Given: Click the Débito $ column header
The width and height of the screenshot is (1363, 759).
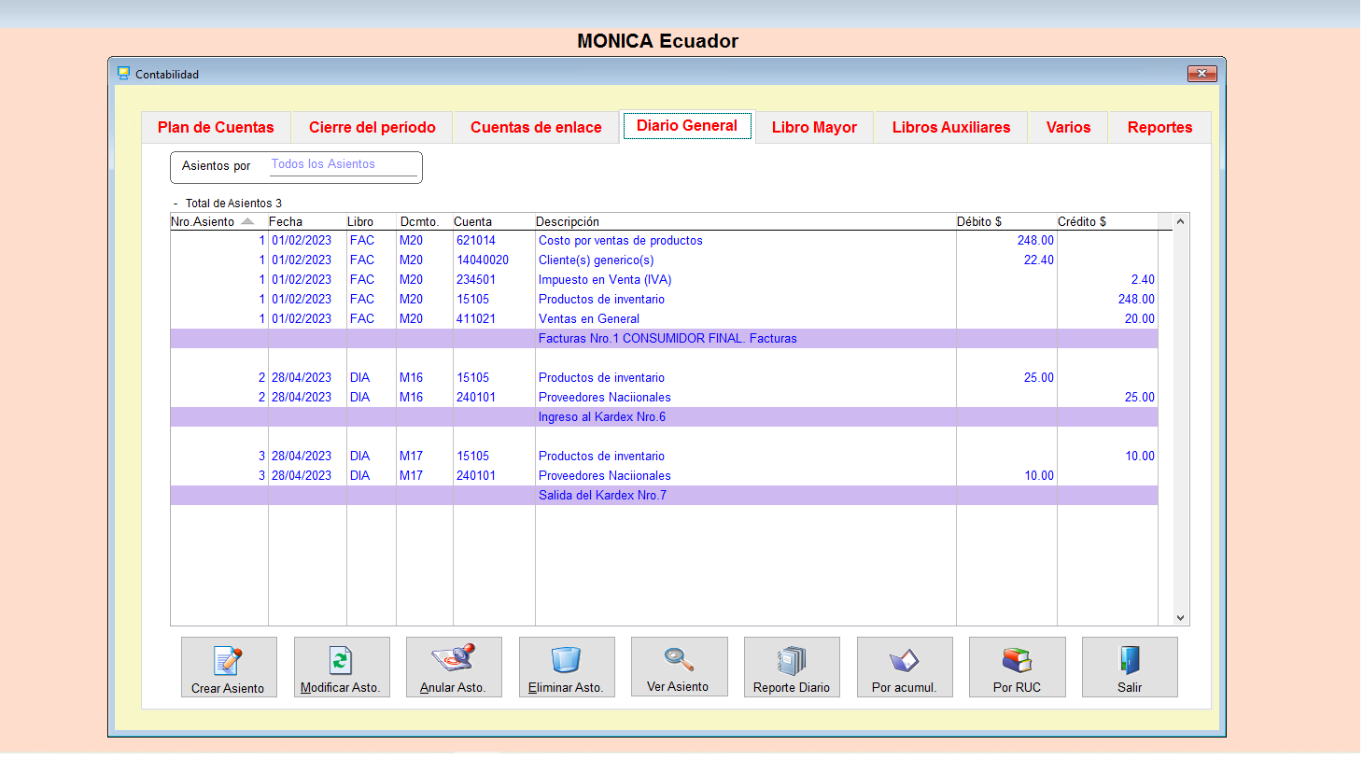Looking at the screenshot, I should (x=1006, y=222).
